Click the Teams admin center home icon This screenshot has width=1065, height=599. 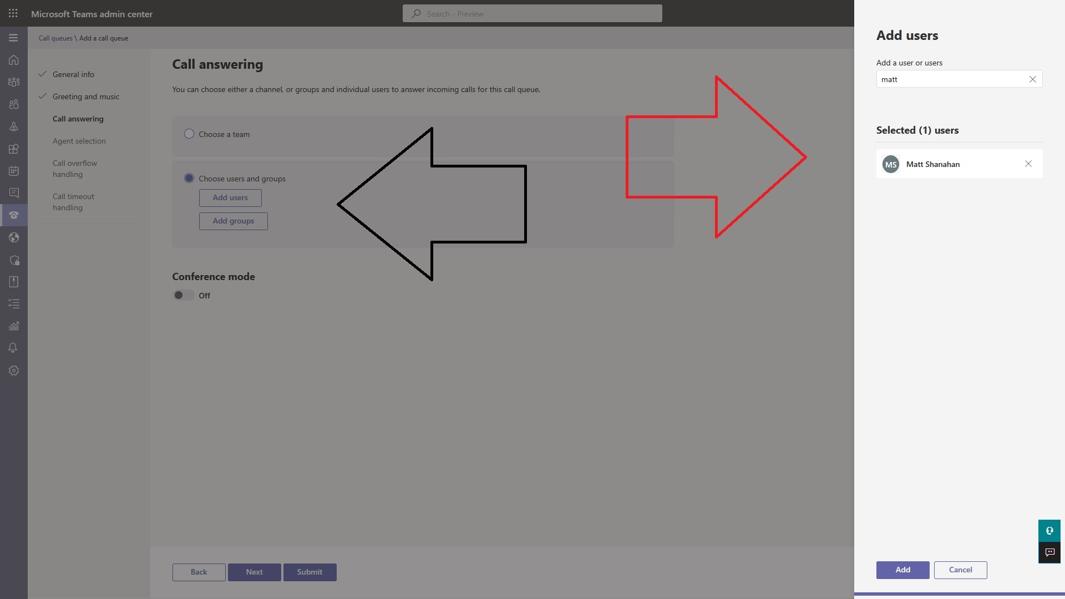(13, 60)
